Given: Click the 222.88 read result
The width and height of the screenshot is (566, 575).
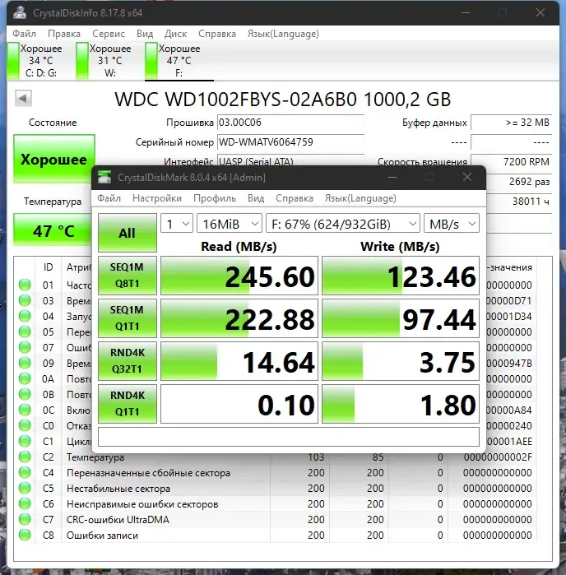Looking at the screenshot, I should tap(239, 318).
